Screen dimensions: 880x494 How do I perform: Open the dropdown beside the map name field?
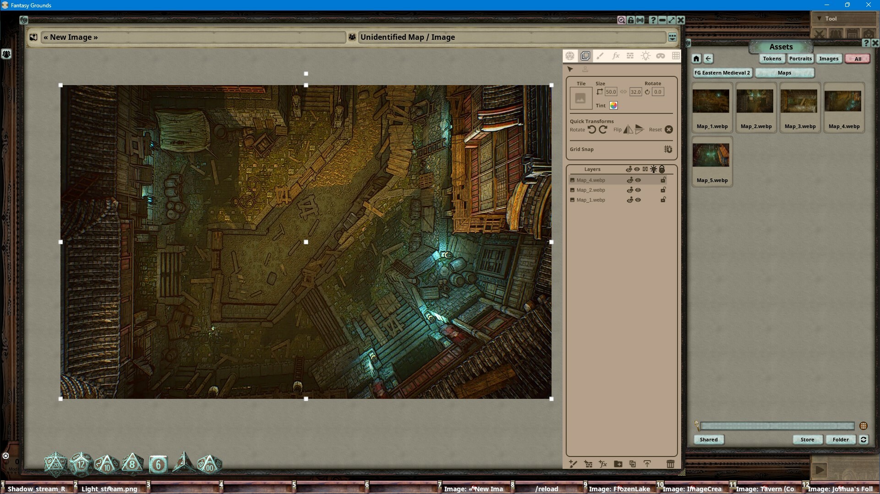(x=672, y=37)
